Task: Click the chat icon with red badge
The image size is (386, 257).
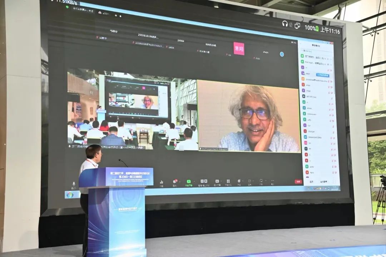Action: coord(175,182)
